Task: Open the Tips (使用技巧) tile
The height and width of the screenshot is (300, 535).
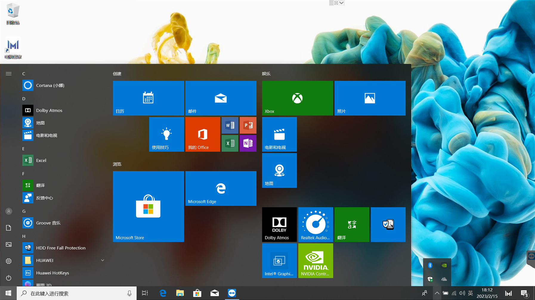Action: coord(166,134)
